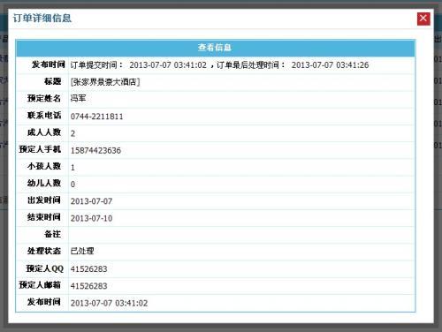The image size is (442, 332).
Task: Click the status value 已处理
Action: 82,251
